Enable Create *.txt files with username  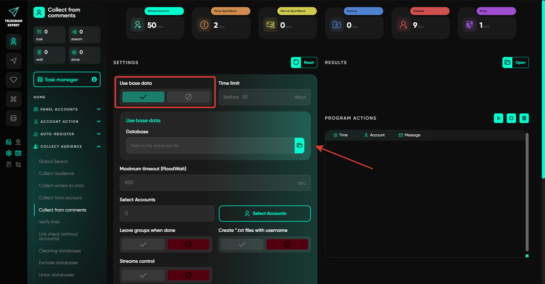(242, 244)
